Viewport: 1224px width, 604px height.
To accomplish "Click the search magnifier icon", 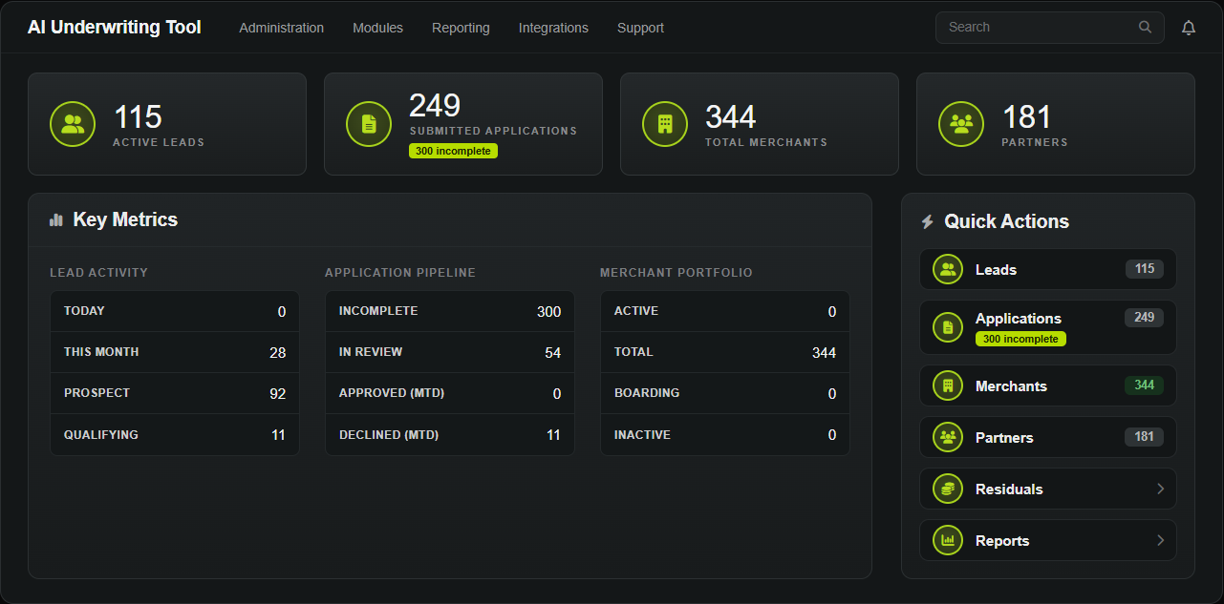I will point(1145,27).
